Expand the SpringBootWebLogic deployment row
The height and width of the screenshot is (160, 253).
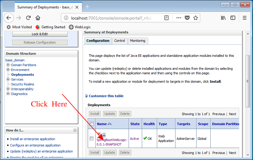tap(99, 134)
